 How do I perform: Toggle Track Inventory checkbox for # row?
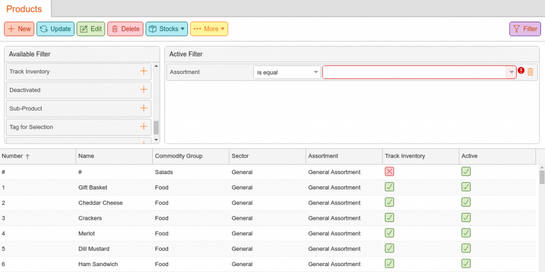click(x=389, y=171)
